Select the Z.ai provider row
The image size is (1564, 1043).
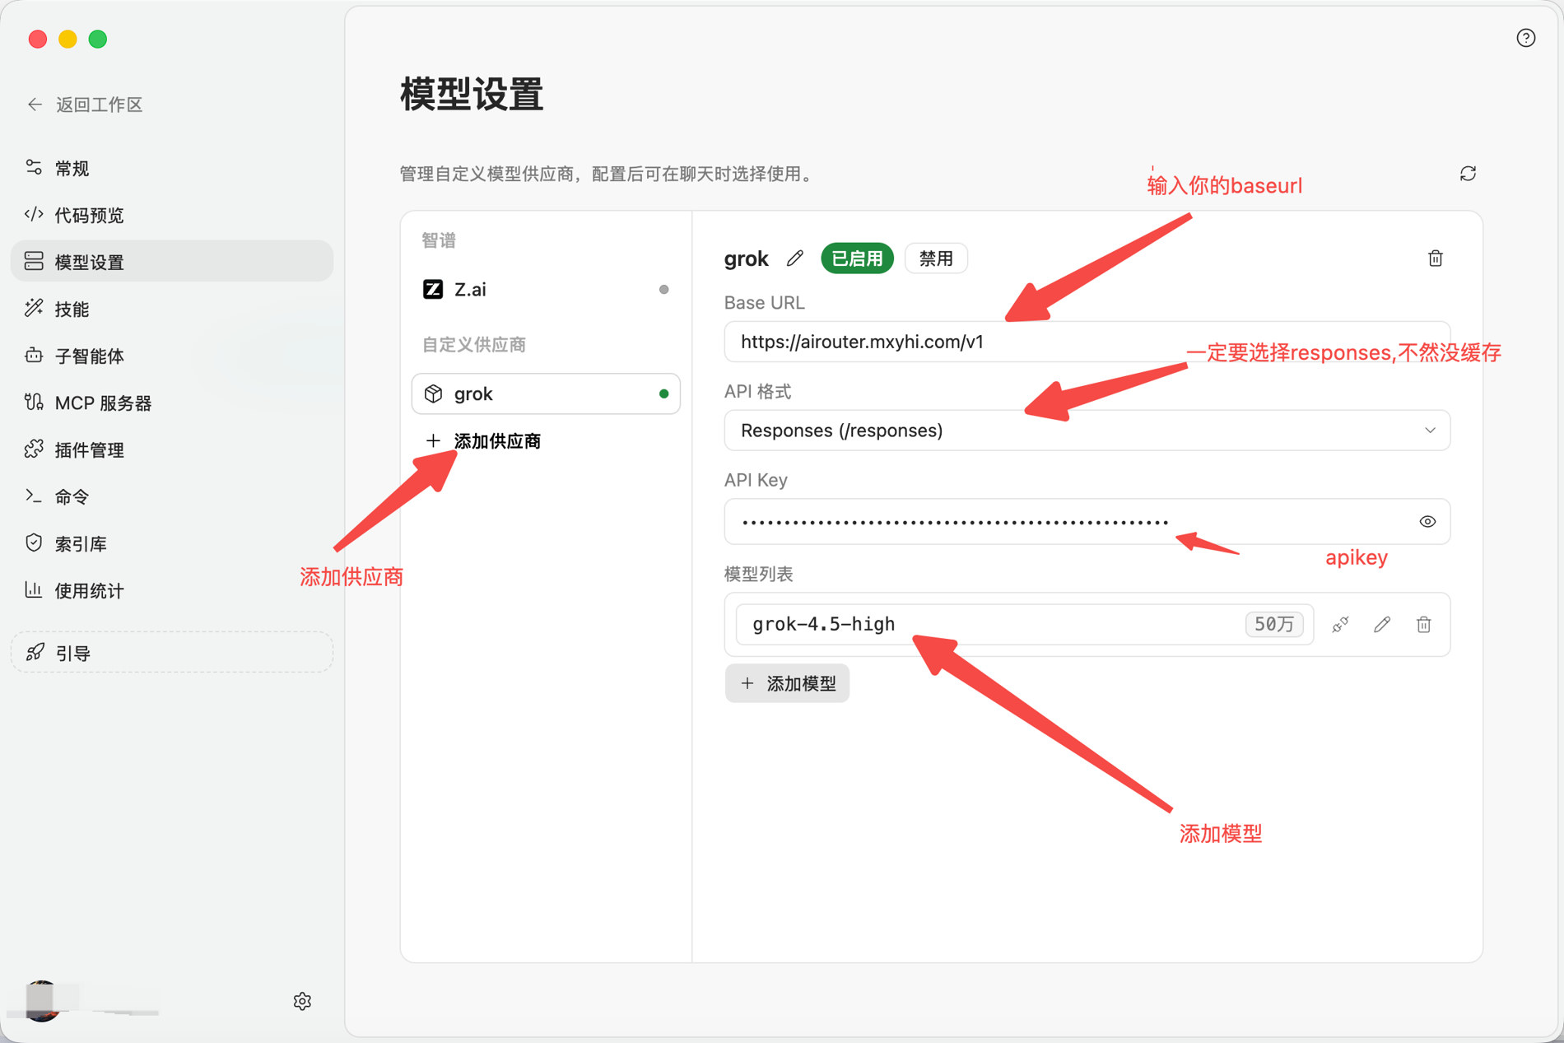tap(546, 290)
